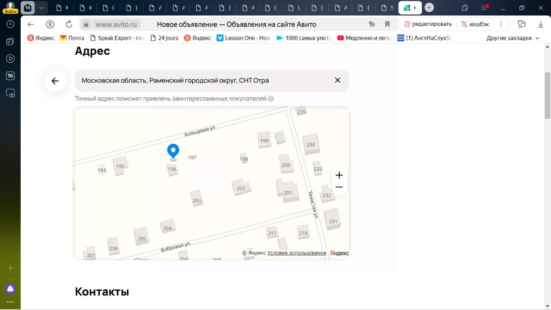Open a new browser tab with the plus button
The image size is (551, 310).
429,8
